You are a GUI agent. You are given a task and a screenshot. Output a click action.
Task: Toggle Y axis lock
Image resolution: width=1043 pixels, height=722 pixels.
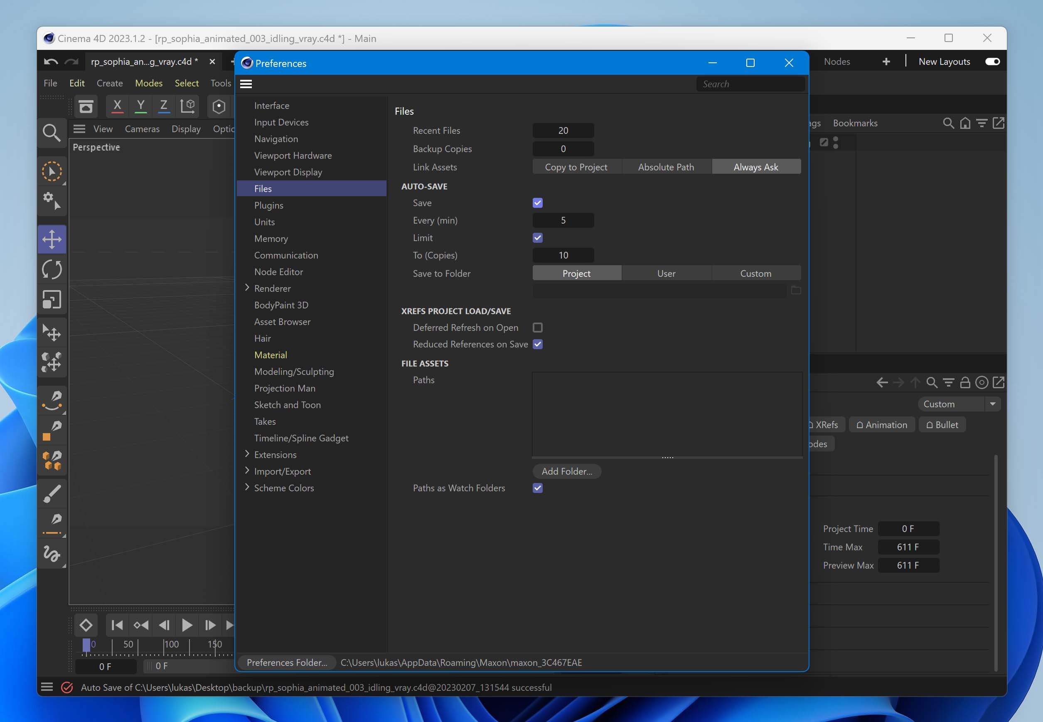141,106
